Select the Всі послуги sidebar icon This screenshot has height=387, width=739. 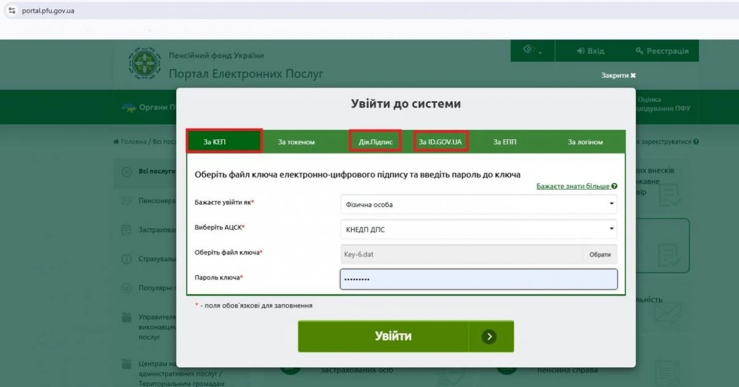pos(127,171)
